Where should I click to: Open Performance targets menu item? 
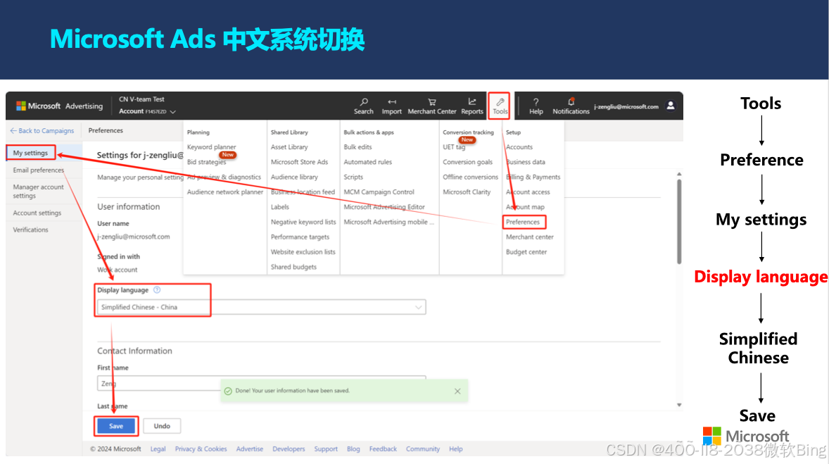300,237
